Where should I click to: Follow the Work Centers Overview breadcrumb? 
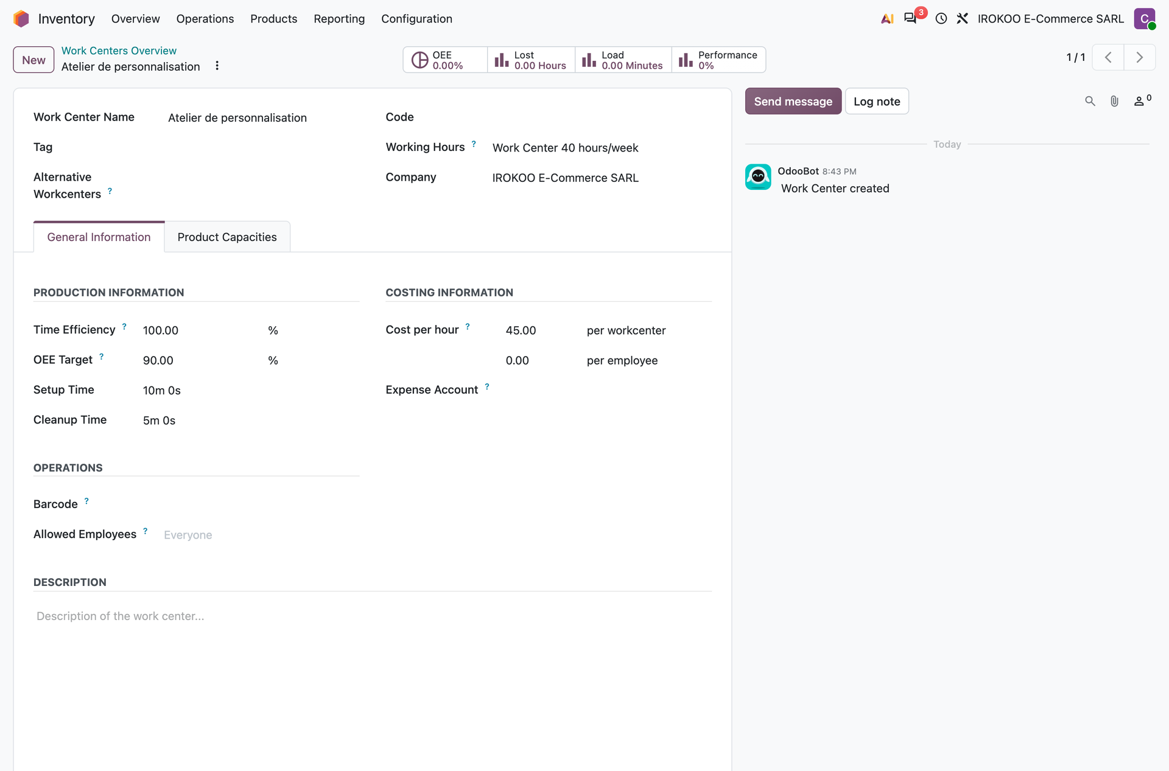click(119, 51)
